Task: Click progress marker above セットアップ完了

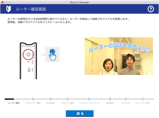Action: click(x=143, y=99)
